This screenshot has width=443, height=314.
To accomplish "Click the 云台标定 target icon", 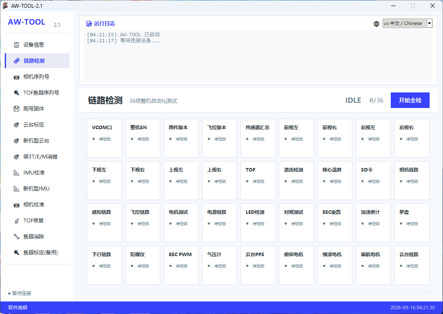I will pyautogui.click(x=17, y=125).
